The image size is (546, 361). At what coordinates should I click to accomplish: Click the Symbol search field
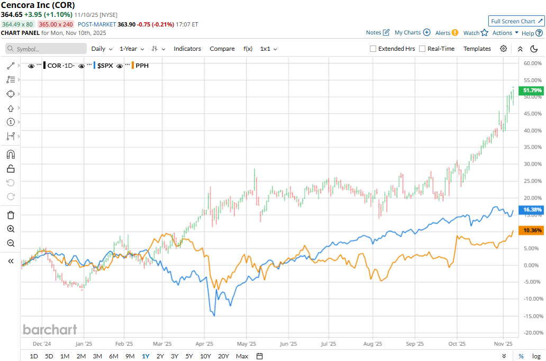coord(47,49)
